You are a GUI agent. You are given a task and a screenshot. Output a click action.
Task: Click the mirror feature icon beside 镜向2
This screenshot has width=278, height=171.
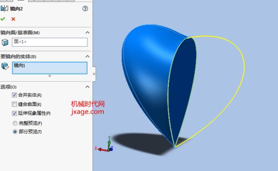(x=4, y=8)
